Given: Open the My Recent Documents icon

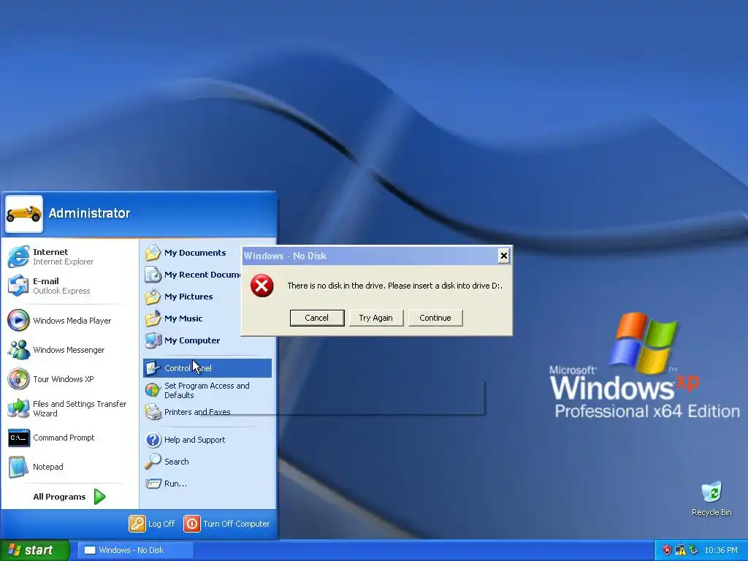Looking at the screenshot, I should [x=153, y=275].
